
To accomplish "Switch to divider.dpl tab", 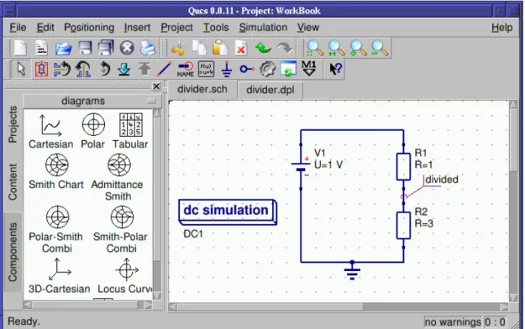I will pyautogui.click(x=270, y=90).
